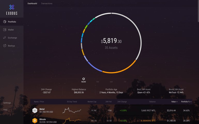Sort by the Portfolio % column dropdown
Screen dimensions: 199x124
coord(186,102)
